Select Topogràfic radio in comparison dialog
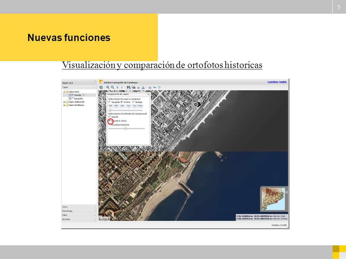The image size is (346, 259). click(110, 102)
